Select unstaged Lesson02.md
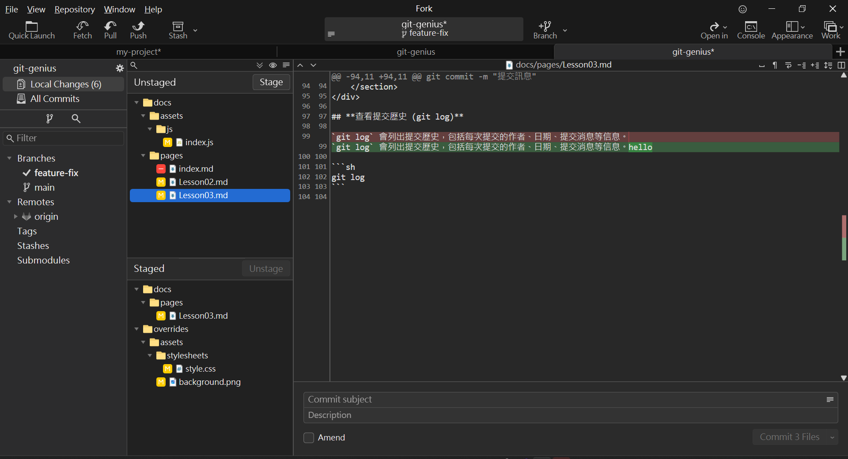This screenshot has width=848, height=459. point(210,182)
